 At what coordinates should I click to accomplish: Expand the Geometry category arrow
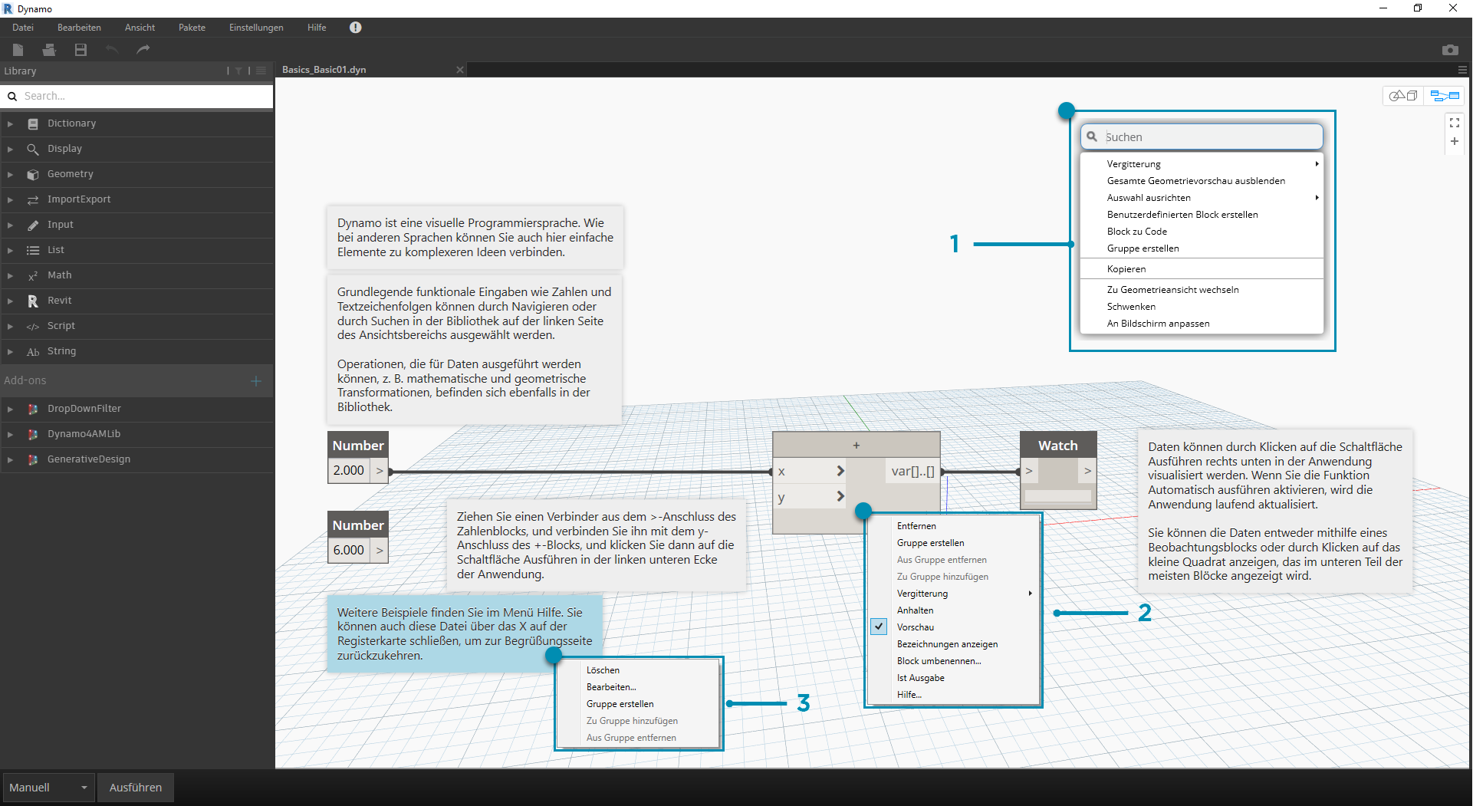click(10, 174)
